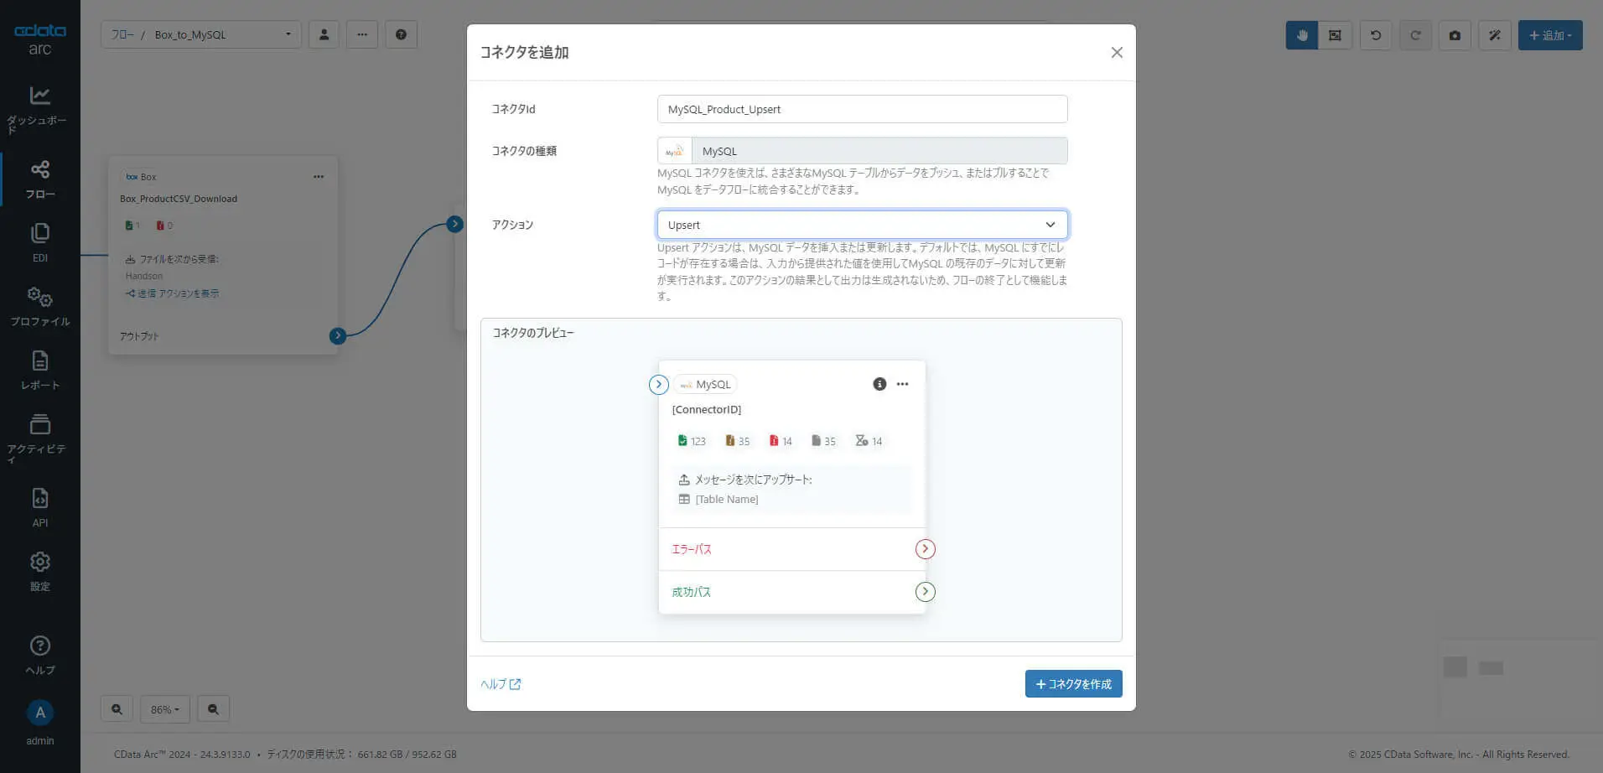Click the input port arrow of MySQL preview
The image size is (1603, 773).
coord(659,384)
